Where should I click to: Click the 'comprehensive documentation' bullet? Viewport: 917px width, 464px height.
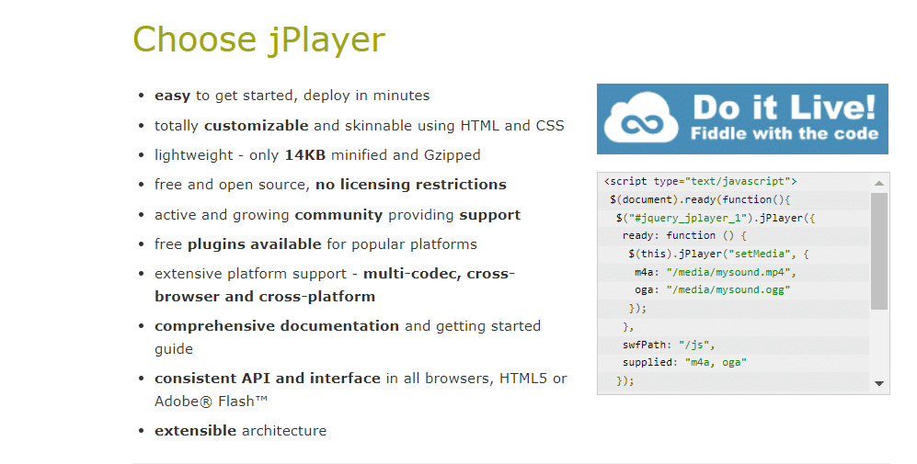coord(348,337)
